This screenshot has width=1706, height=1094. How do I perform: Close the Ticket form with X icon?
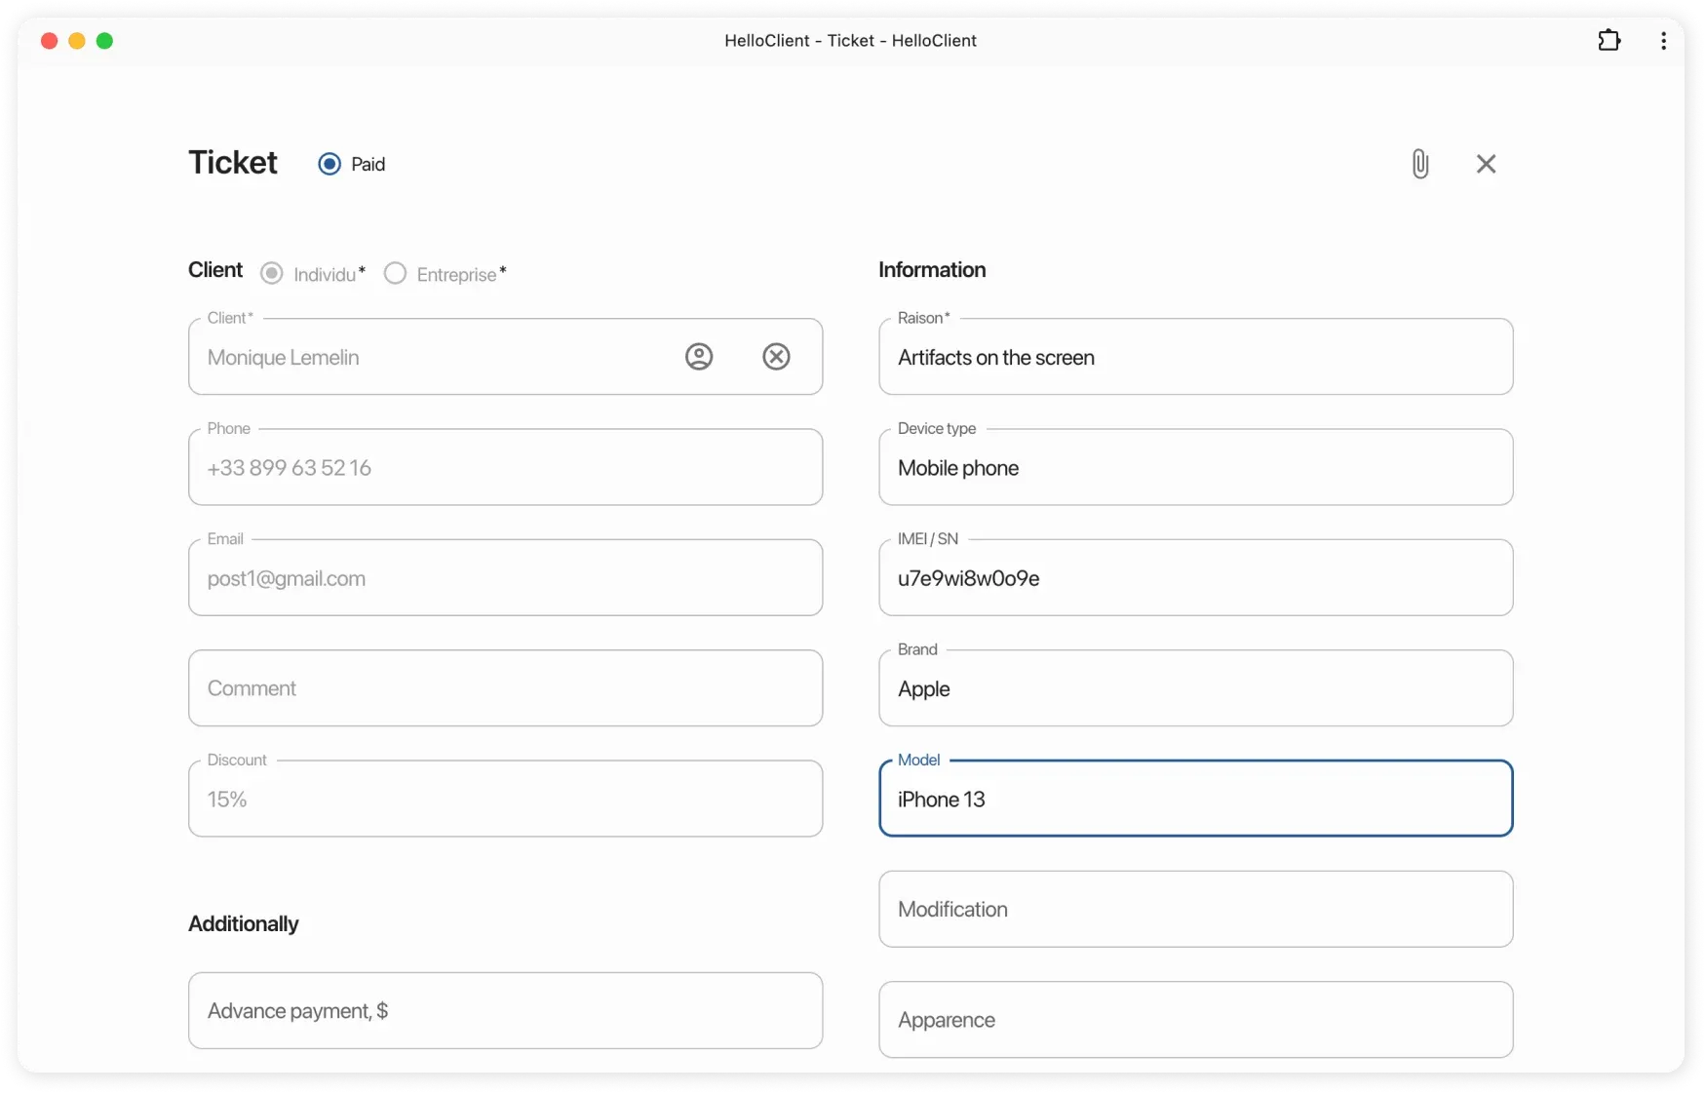point(1486,164)
